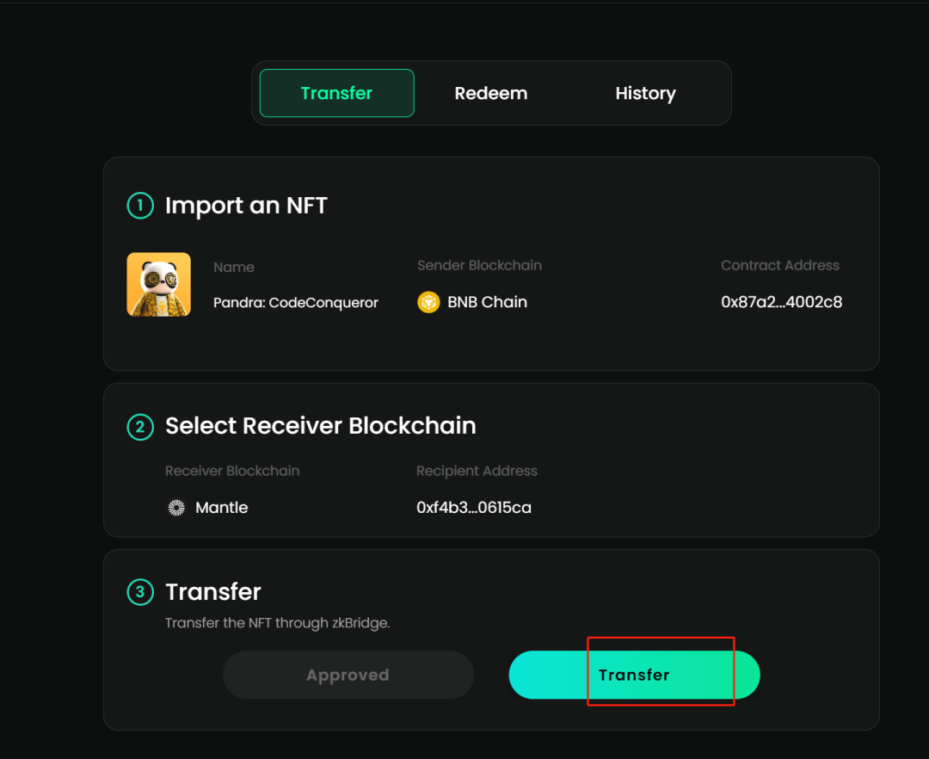The image size is (929, 759).
Task: Open the panda NFT thumbnail image
Action: click(159, 284)
